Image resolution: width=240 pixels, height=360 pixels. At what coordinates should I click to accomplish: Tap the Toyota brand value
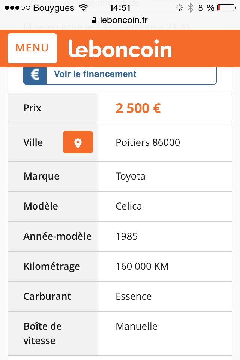[130, 176]
